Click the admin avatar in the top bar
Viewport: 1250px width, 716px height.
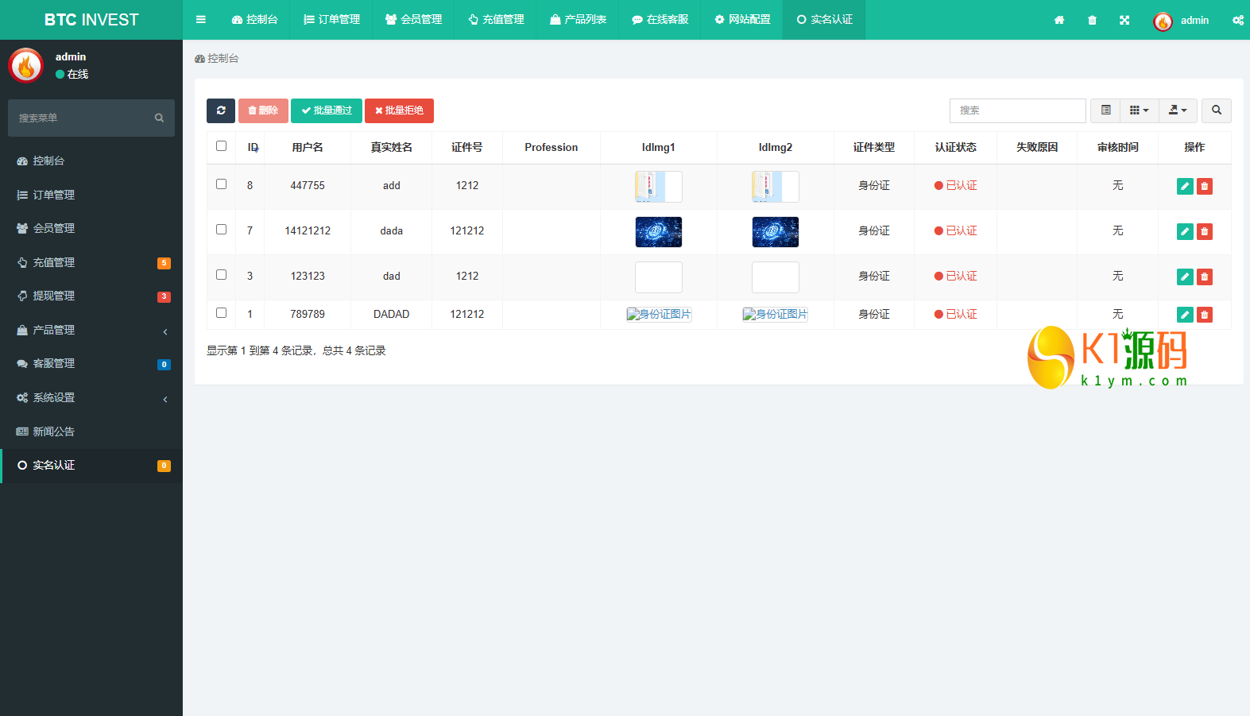(1163, 21)
